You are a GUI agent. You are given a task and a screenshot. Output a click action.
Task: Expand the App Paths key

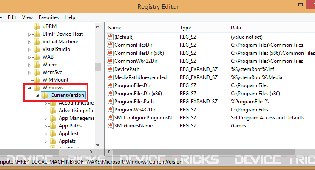click(x=45, y=126)
